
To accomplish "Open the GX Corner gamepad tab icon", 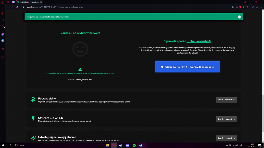I will click(x=8, y=2).
